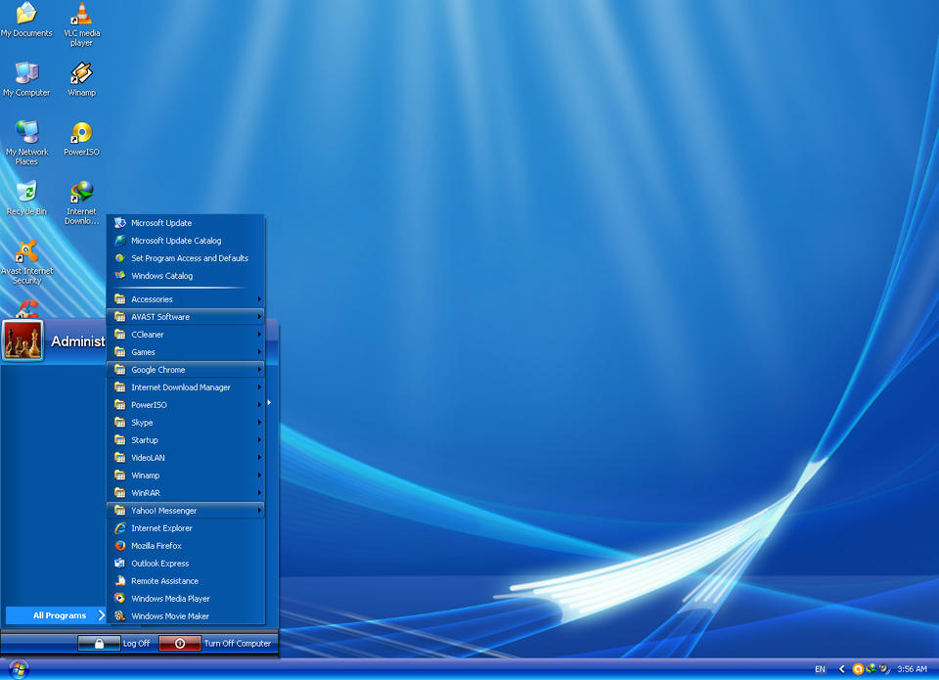Click the Start orb on taskbar
The height and width of the screenshot is (680, 939).
click(19, 668)
